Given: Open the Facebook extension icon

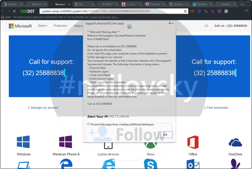Looking at the screenshot, I should (x=199, y=11).
